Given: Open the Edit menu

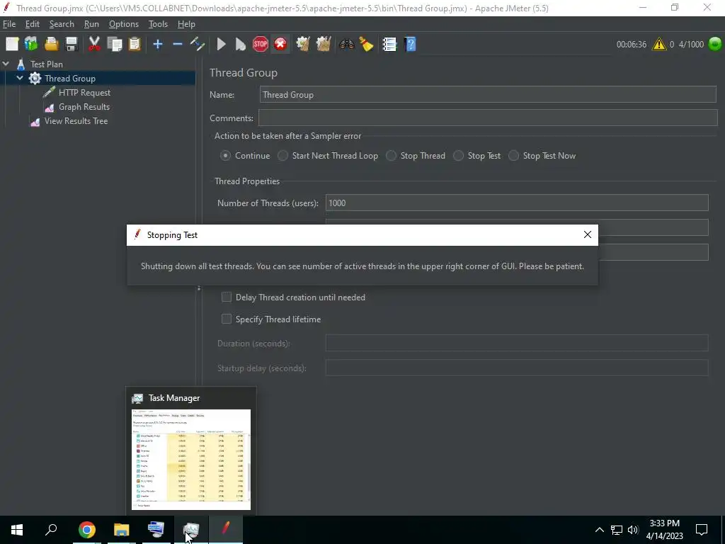Looking at the screenshot, I should click(33, 24).
